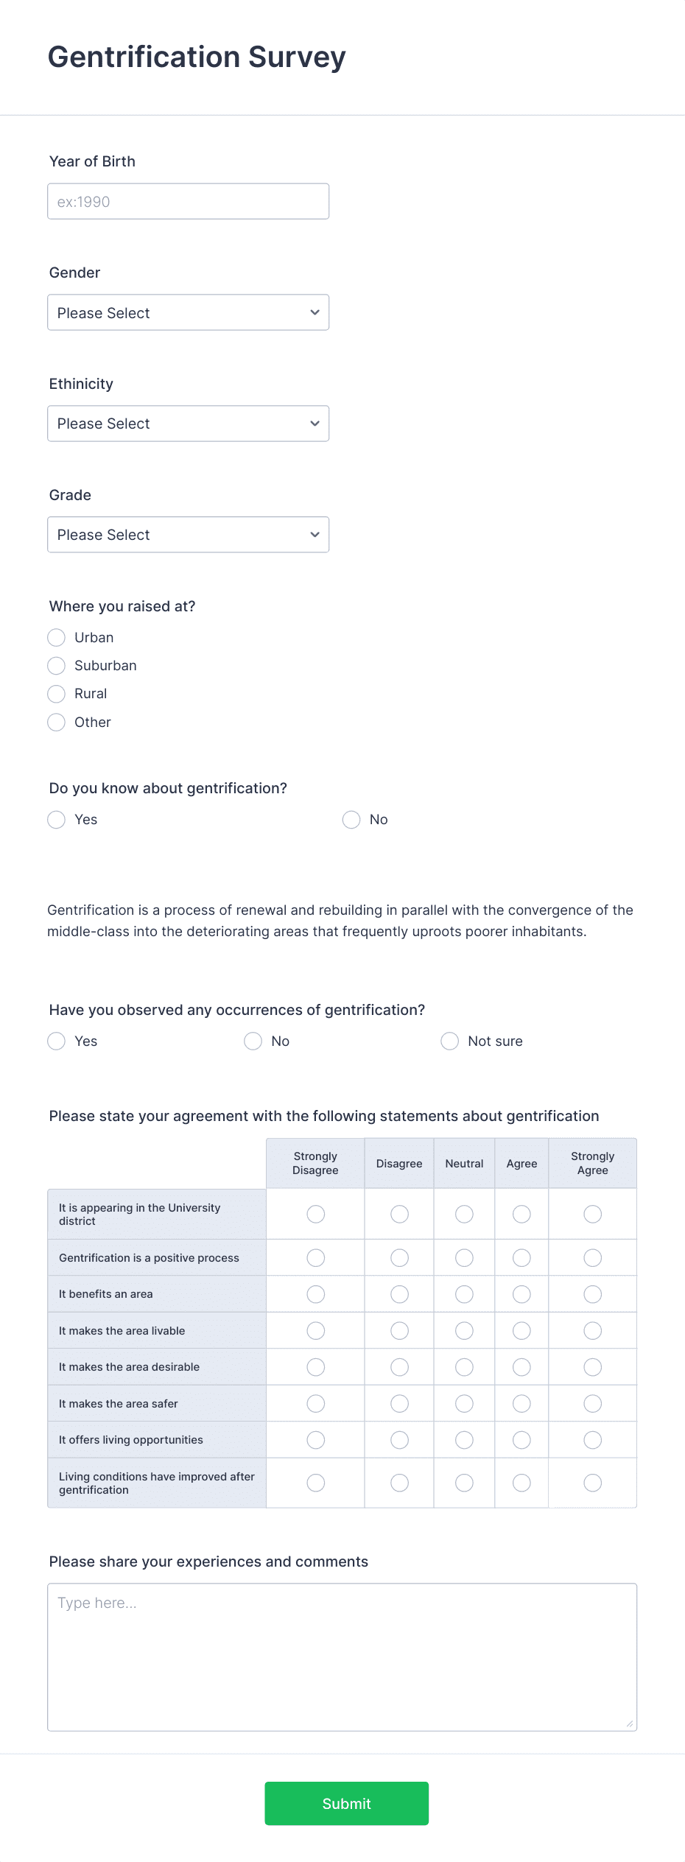Choose No for observed gentrification occurrences
The width and height of the screenshot is (685, 1862).
coord(253,1041)
